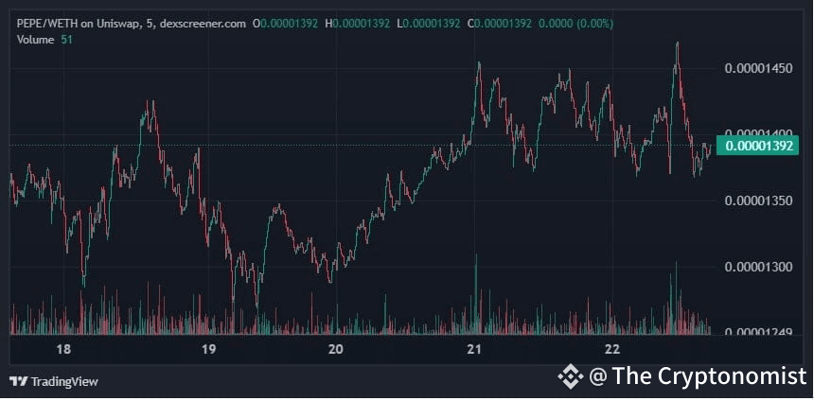This screenshot has height=401, width=814.
Task: Select the current price tag 0.00001392
Action: (757, 146)
